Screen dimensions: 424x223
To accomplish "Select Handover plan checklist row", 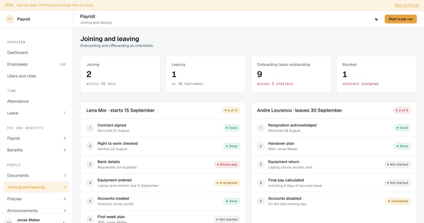I will pos(334,146).
